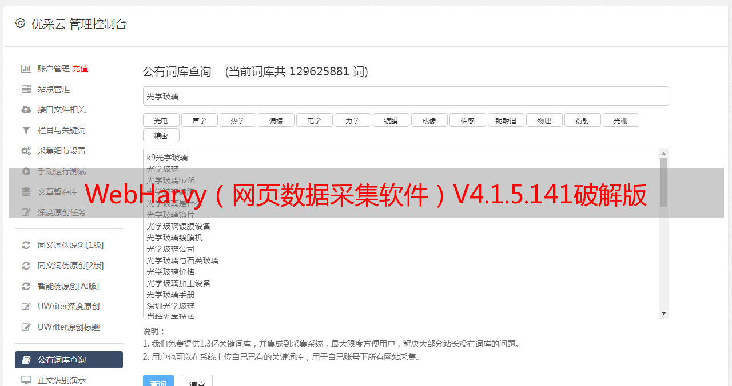Open the 正文识别演示 monitor icon
732x386 pixels.
(26, 380)
